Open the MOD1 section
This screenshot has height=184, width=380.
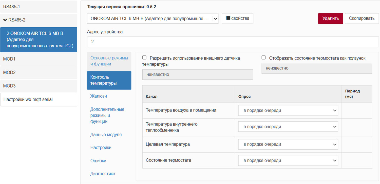coord(39,59)
